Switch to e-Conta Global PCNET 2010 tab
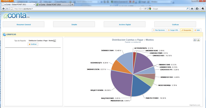The image size is (206, 108). click(53, 4)
